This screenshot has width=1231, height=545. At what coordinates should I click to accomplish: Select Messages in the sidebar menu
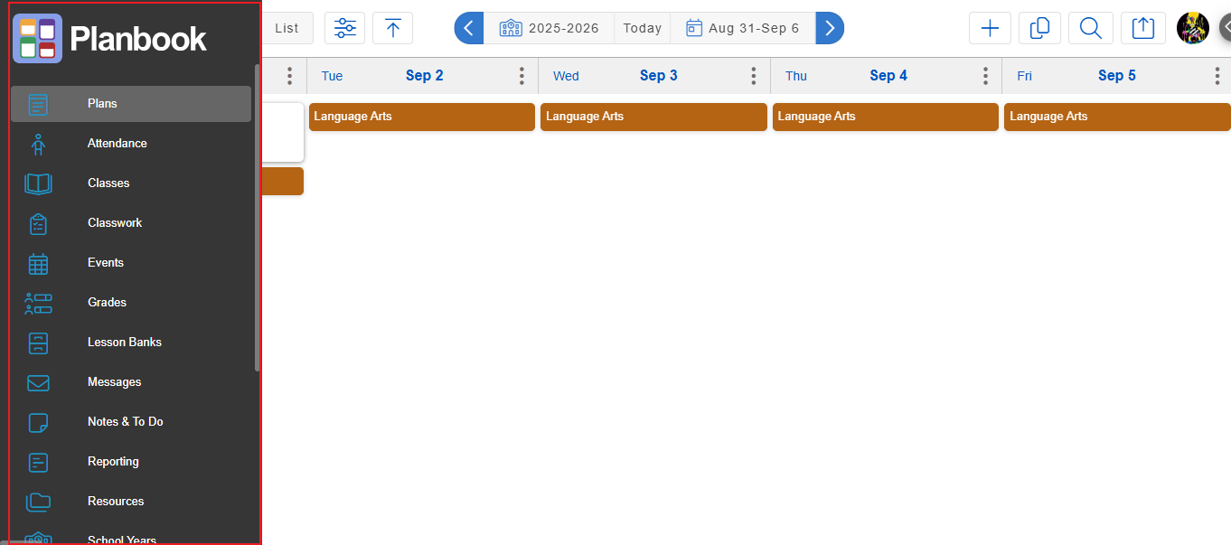[x=131, y=382]
